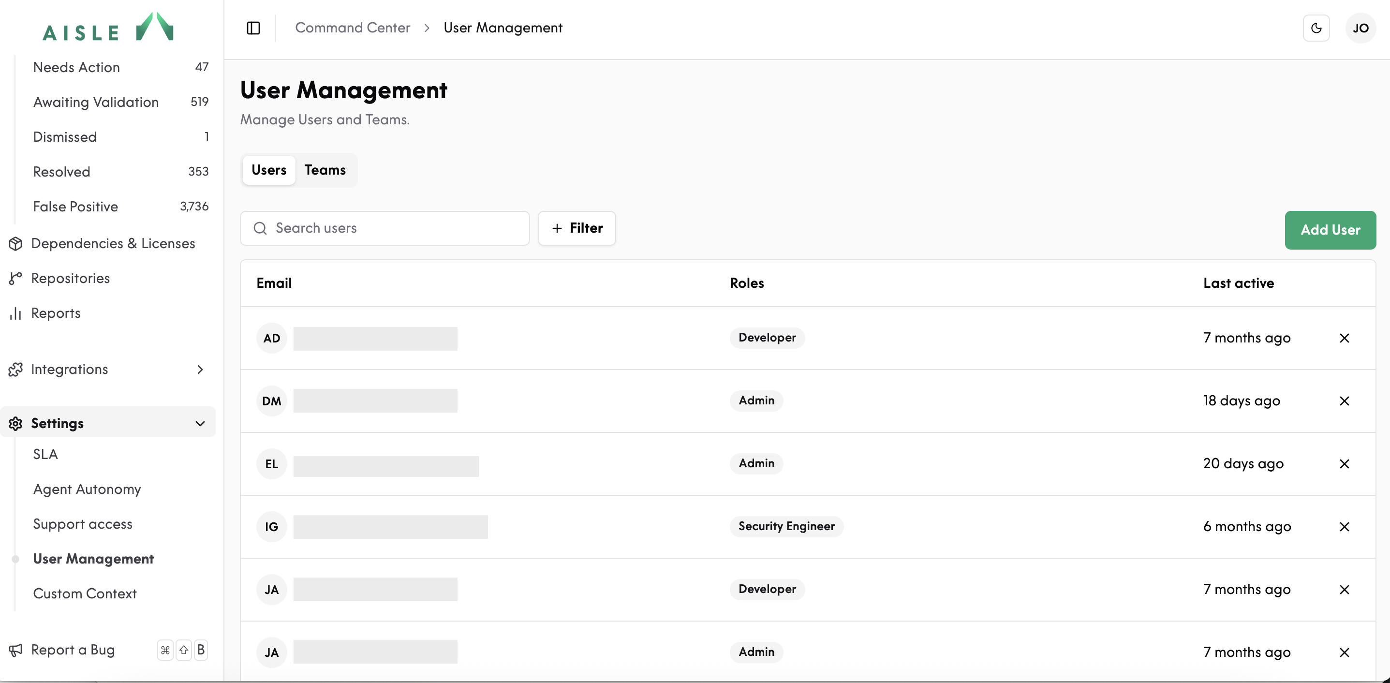1390x683 pixels.
Task: Collapse the Settings section chevron
Action: [x=200, y=424]
